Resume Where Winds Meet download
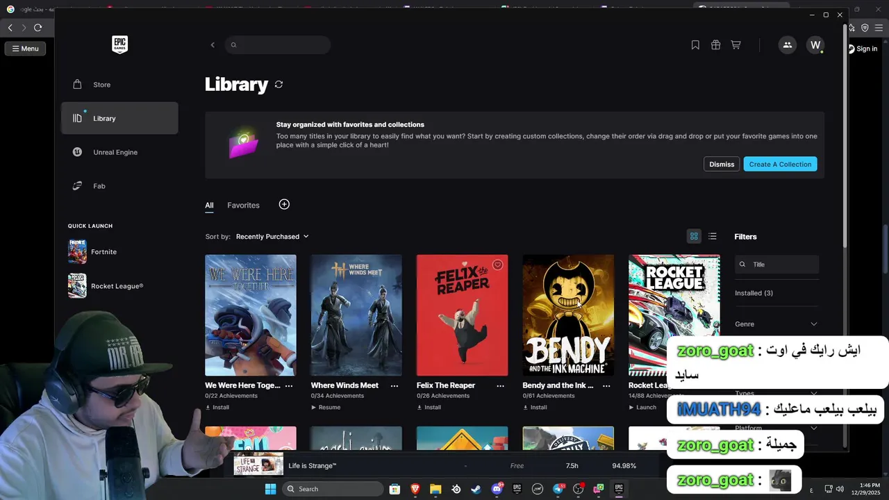The width and height of the screenshot is (889, 500). tap(326, 408)
